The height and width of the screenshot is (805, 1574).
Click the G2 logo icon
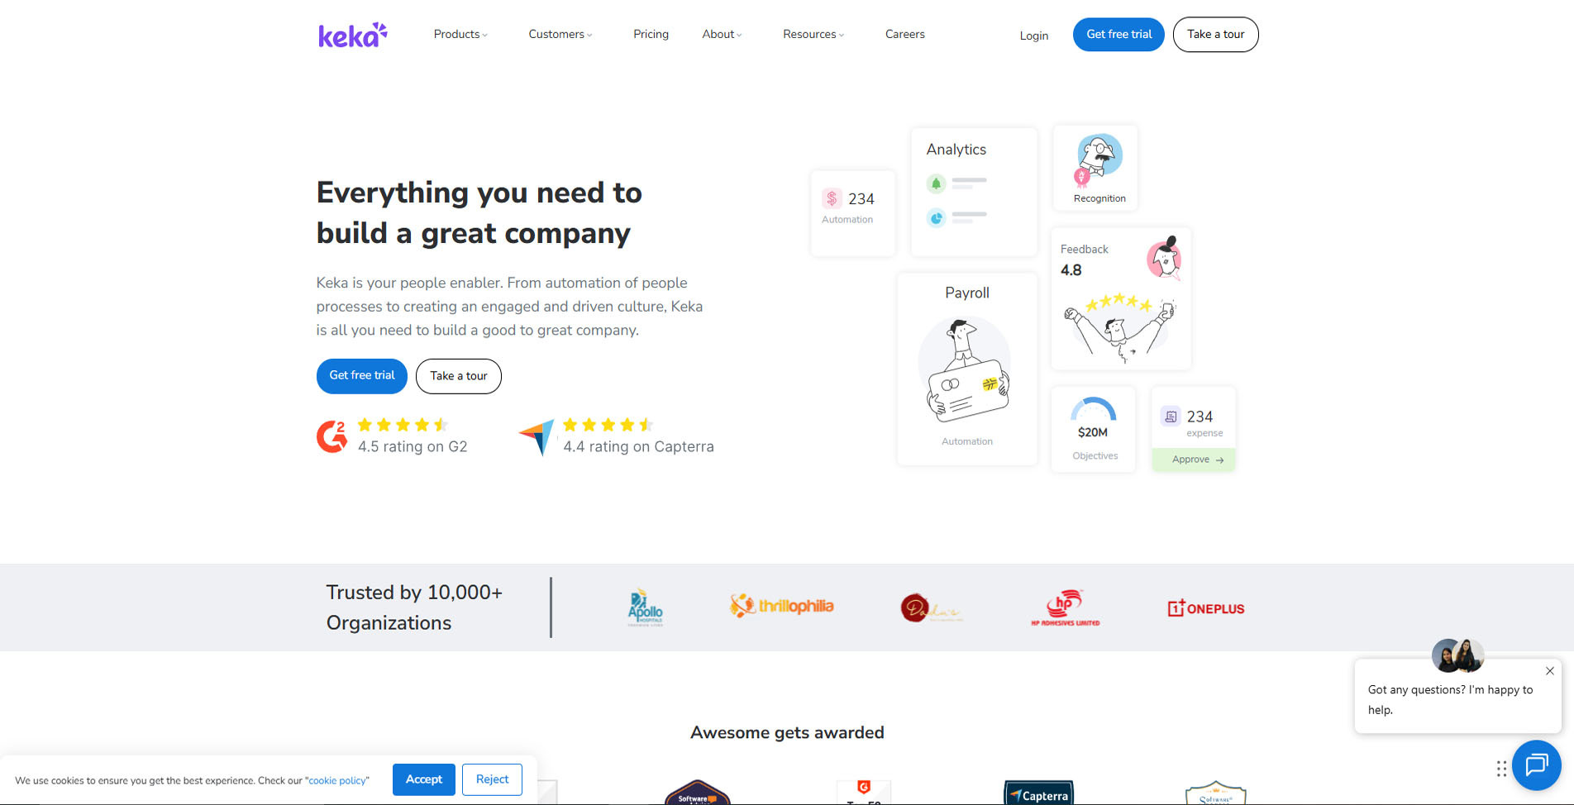click(332, 436)
